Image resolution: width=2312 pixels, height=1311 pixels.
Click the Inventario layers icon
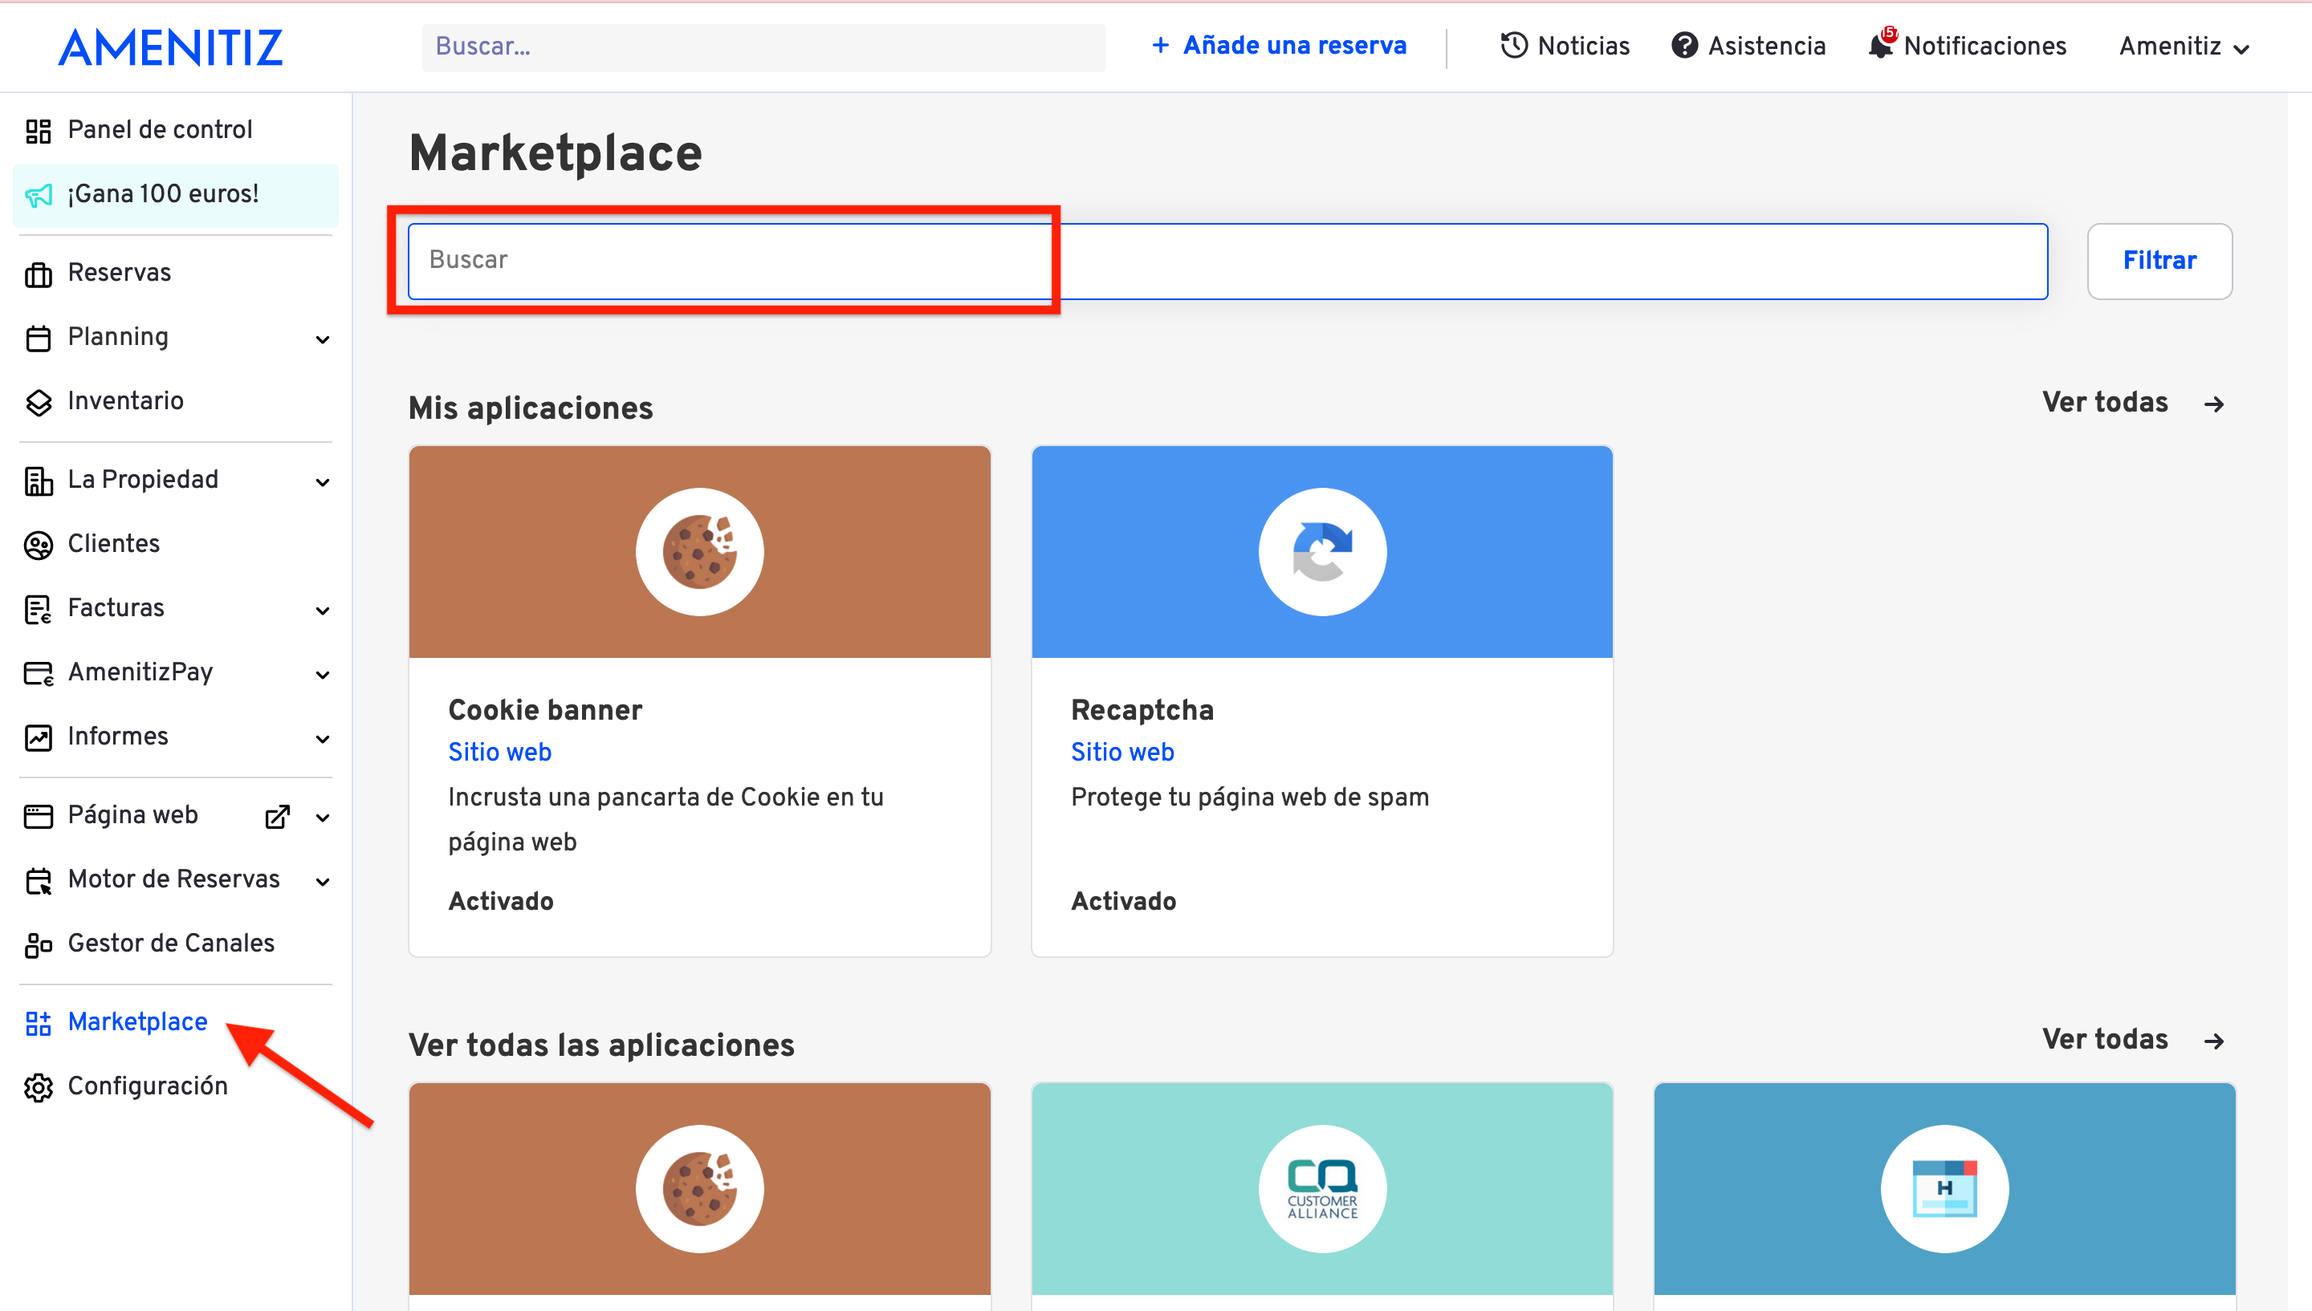[38, 403]
